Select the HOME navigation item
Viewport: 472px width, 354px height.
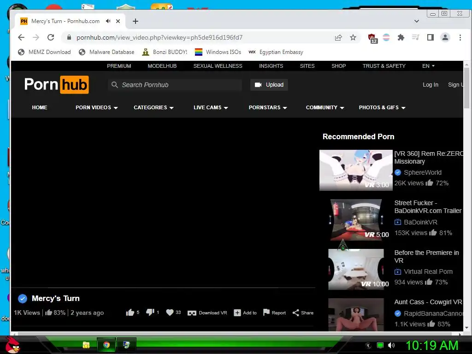pyautogui.click(x=40, y=107)
